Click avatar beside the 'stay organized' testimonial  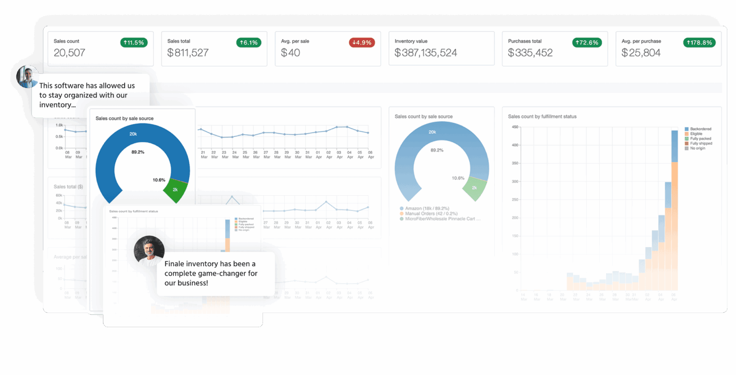28,77
